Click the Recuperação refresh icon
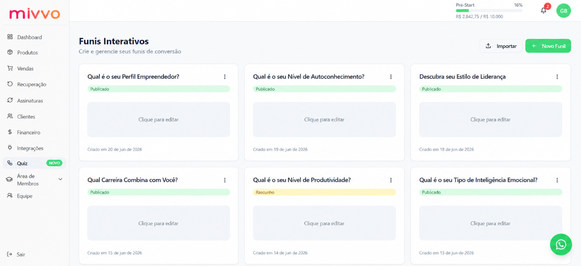 tap(10, 84)
